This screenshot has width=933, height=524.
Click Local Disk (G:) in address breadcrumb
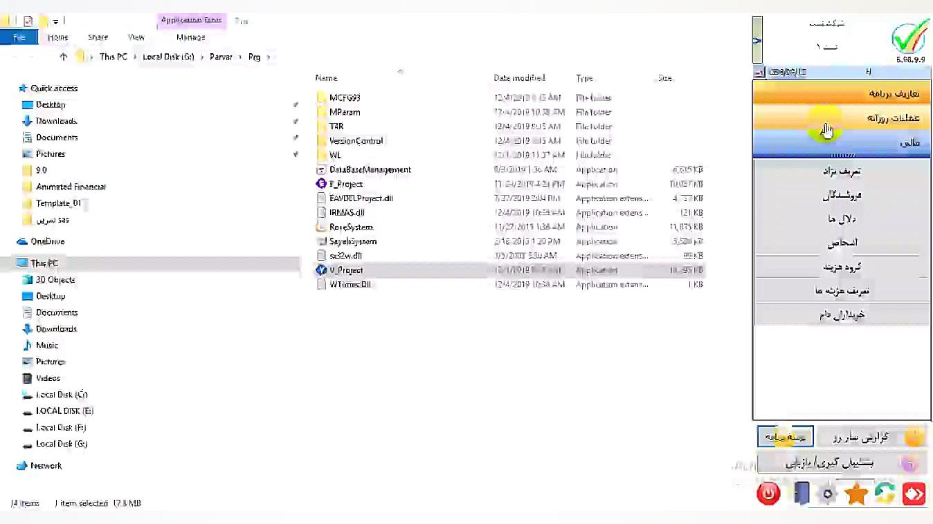pyautogui.click(x=168, y=57)
